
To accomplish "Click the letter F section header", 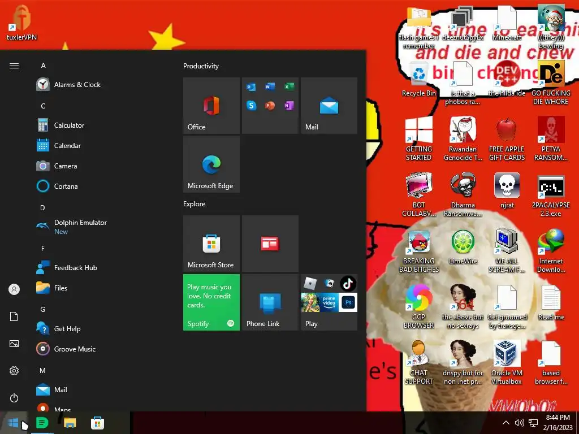I will click(x=43, y=249).
